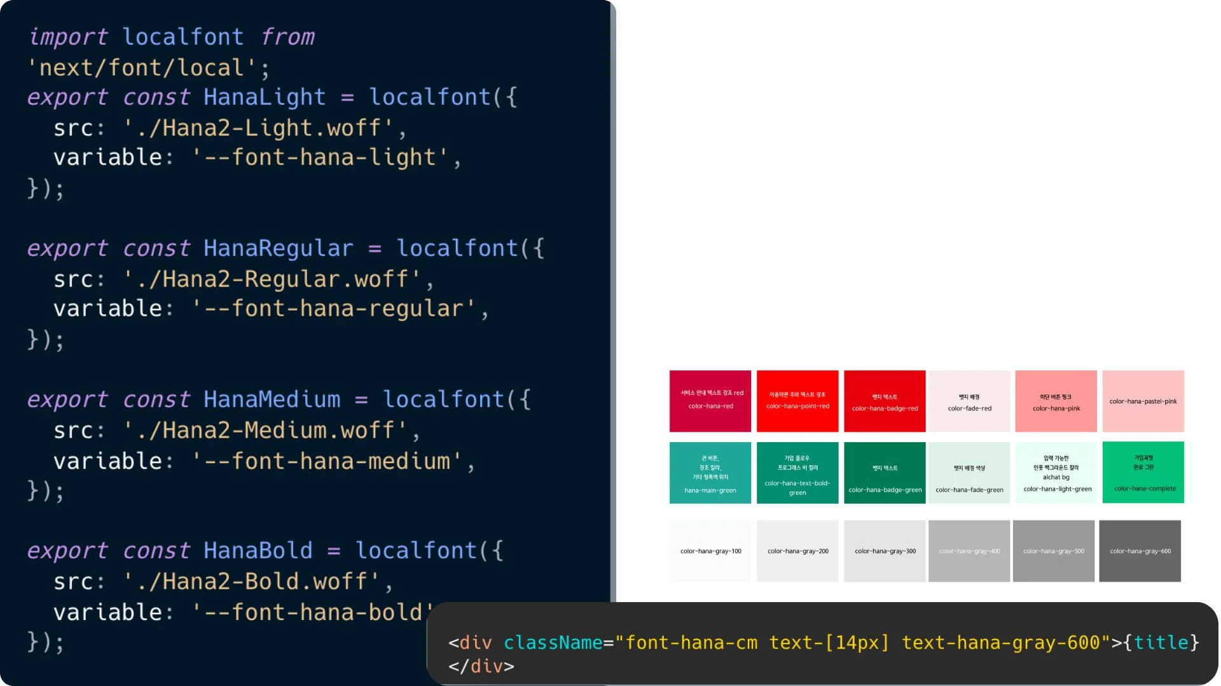Click the color-hana-gray-100 swatch
The image size is (1221, 686).
click(710, 551)
